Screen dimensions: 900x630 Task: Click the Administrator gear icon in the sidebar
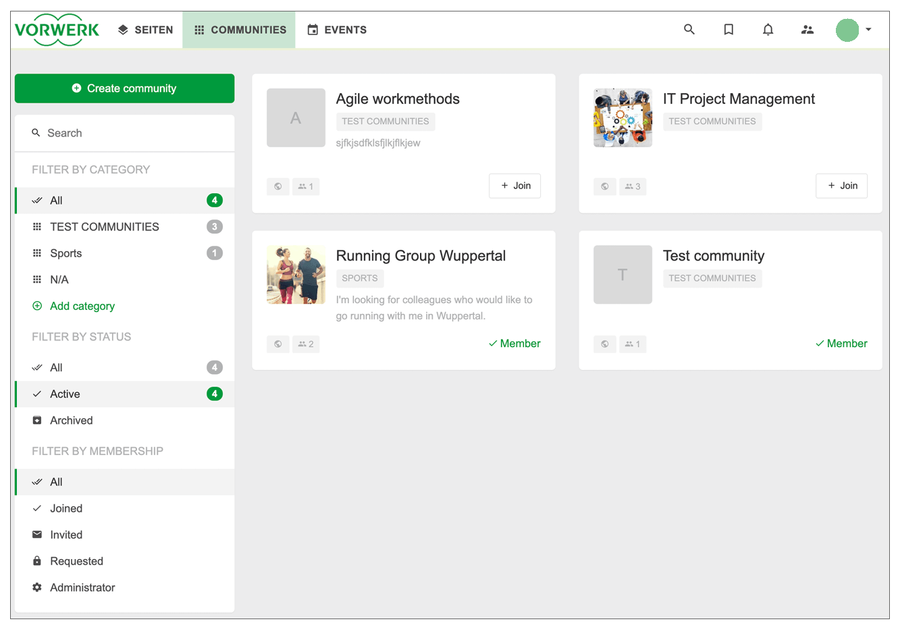point(38,587)
